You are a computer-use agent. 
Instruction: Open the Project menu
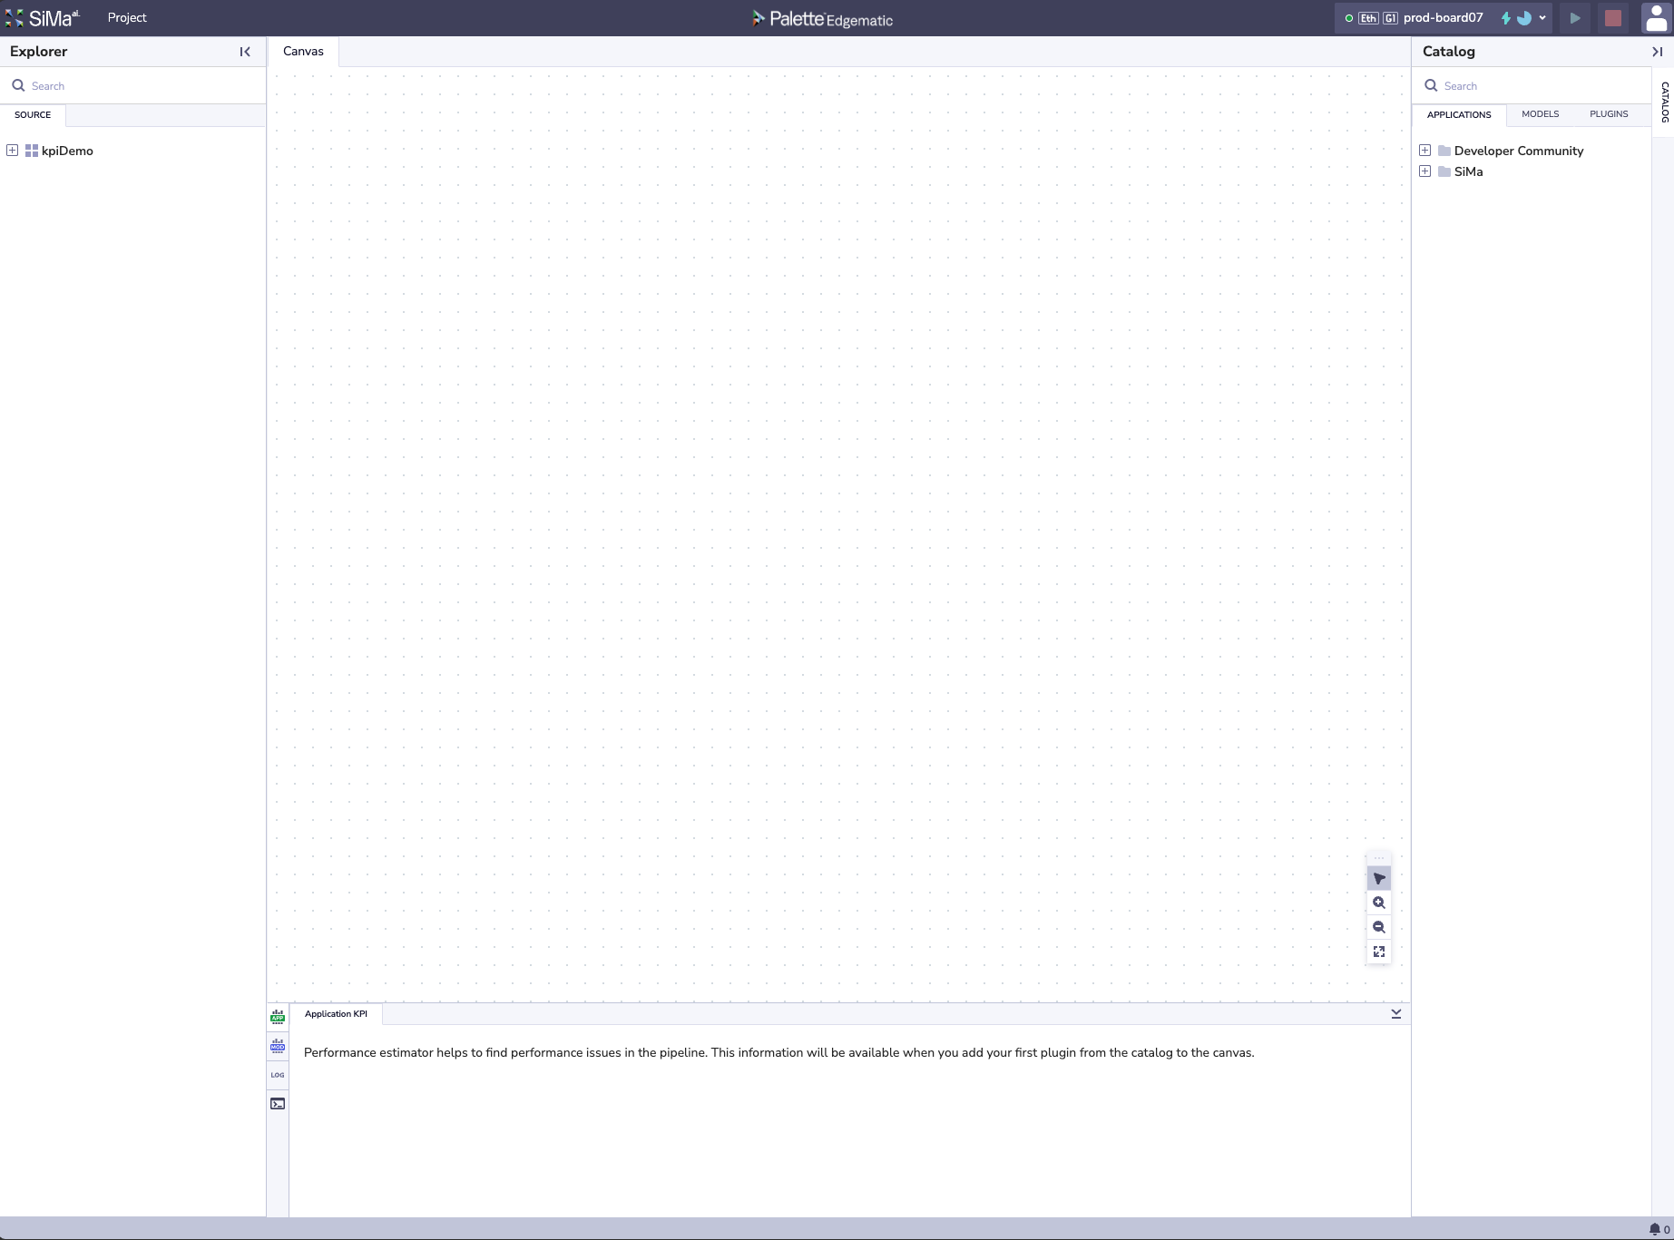pos(127,18)
